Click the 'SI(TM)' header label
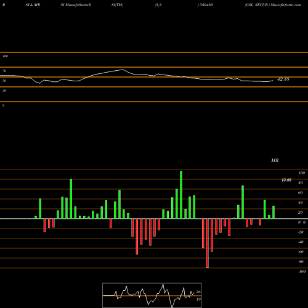This screenshot has height=308, width=308. click(x=117, y=5)
